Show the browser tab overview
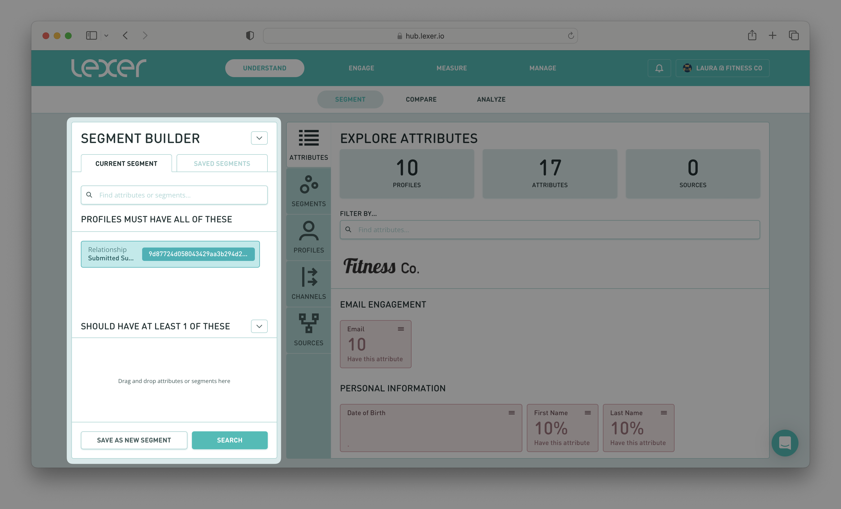 click(x=793, y=35)
